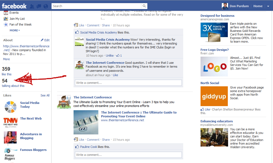Screen dimensions: 273x163
Task: Open the Events calendar icon in sidebar
Action: coord(6,13)
